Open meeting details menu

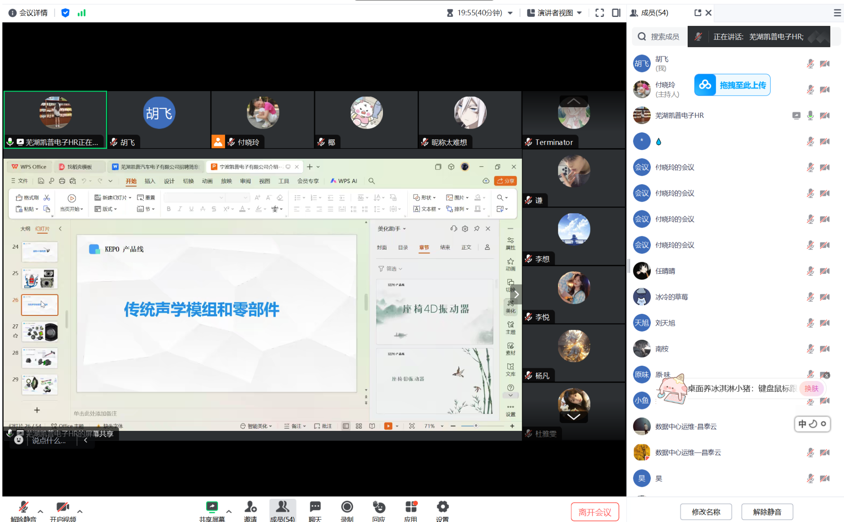[x=28, y=13]
